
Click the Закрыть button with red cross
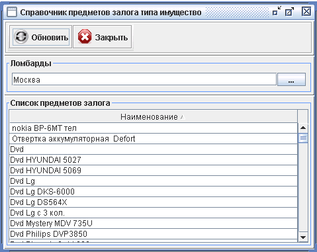103,37
